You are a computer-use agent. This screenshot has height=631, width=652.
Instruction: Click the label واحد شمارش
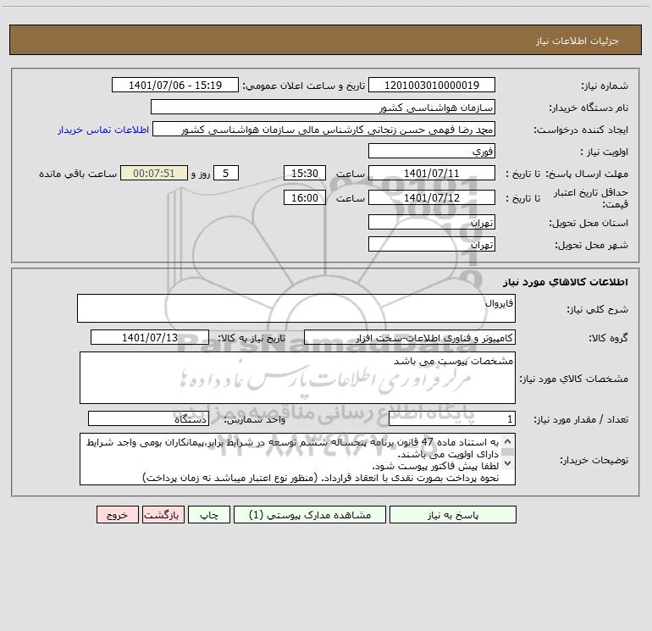255,420
